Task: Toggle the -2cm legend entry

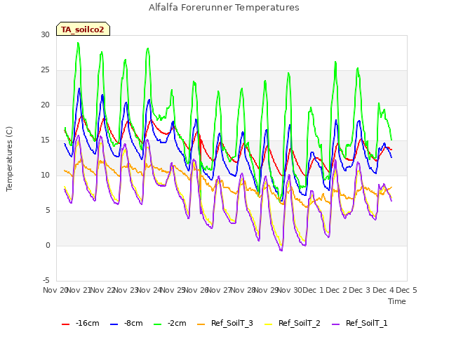Action: tap(170, 323)
